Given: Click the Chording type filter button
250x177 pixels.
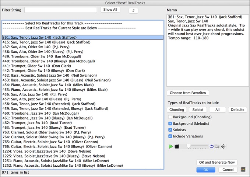Looking at the screenshot, I should tap(177, 110).
